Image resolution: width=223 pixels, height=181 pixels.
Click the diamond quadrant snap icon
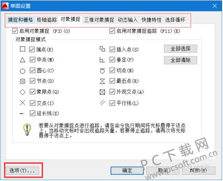click(x=23, y=92)
